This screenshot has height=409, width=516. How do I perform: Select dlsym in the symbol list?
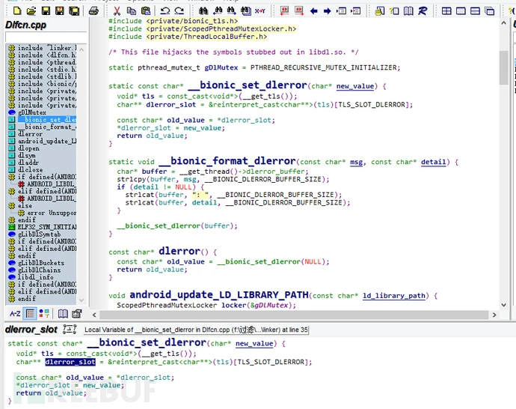[27, 155]
